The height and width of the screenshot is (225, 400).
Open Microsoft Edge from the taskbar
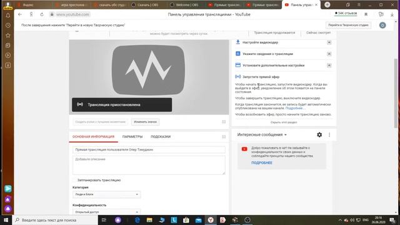click(x=137, y=220)
